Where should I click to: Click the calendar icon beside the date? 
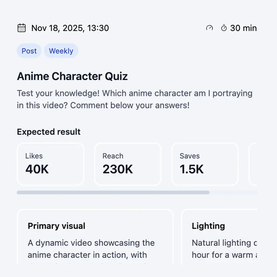coord(21,28)
